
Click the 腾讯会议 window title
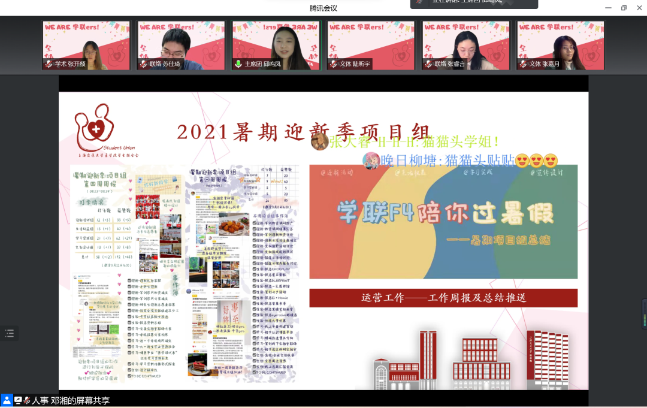click(323, 8)
